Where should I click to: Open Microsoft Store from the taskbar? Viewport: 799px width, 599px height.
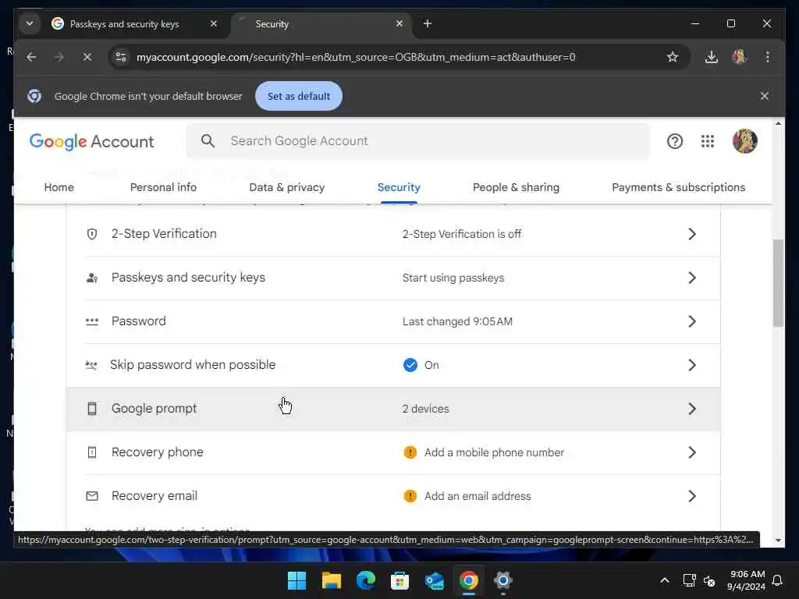[x=400, y=580]
